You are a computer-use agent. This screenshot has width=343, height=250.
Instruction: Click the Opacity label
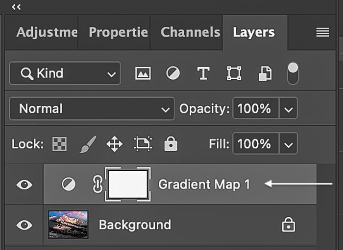pyautogui.click(x=204, y=109)
